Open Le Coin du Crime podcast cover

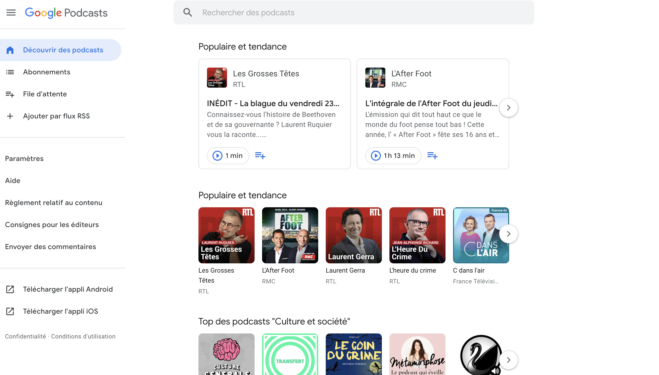[354, 354]
